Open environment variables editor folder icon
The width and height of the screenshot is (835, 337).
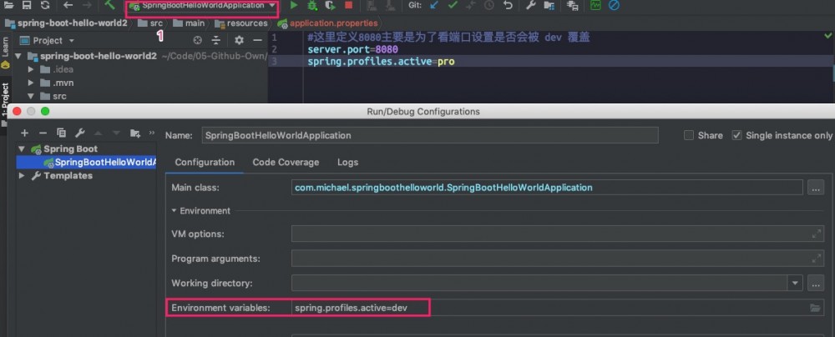[x=815, y=308]
